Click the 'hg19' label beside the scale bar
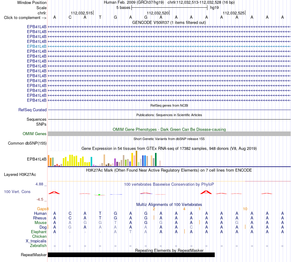291x262 pixels. pos(214,8)
